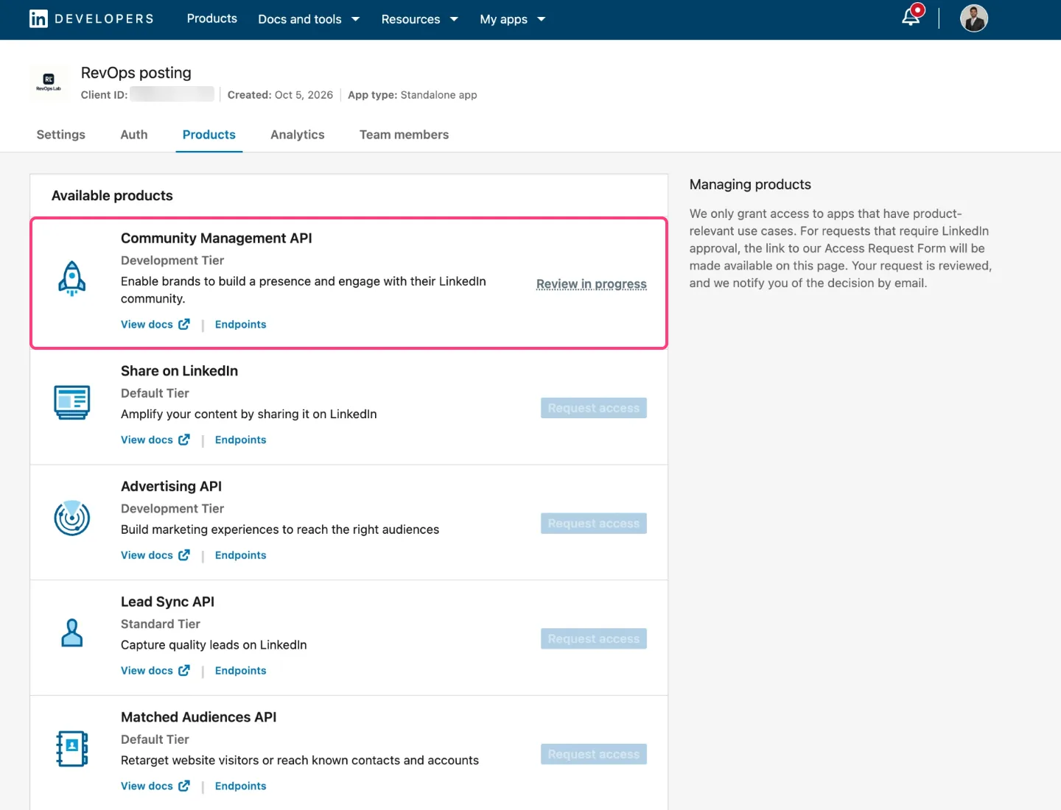Click the Review in progress link
The height and width of the screenshot is (810, 1061).
(592, 284)
